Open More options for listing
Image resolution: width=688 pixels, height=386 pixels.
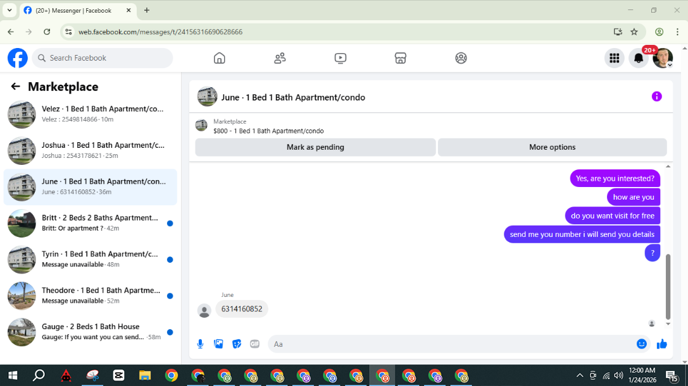pyautogui.click(x=552, y=147)
